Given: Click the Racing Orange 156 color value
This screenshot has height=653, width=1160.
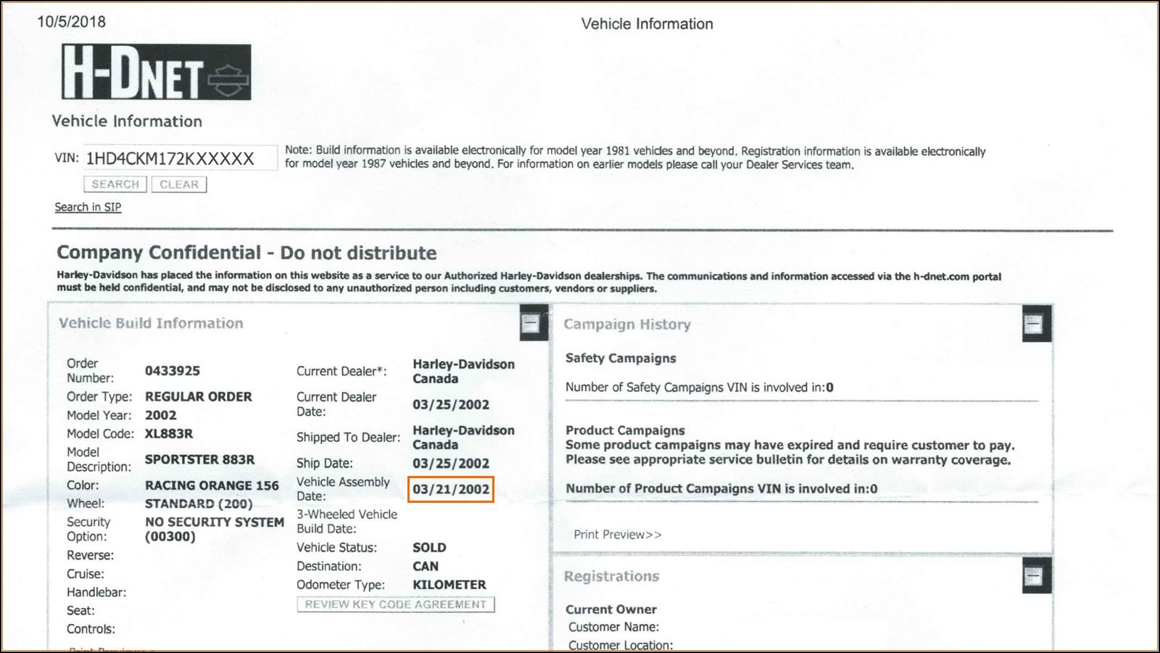Looking at the screenshot, I should coord(211,485).
